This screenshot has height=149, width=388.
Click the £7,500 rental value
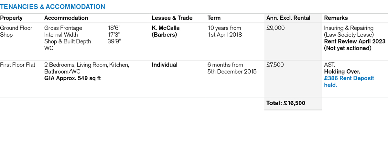coord(275,65)
